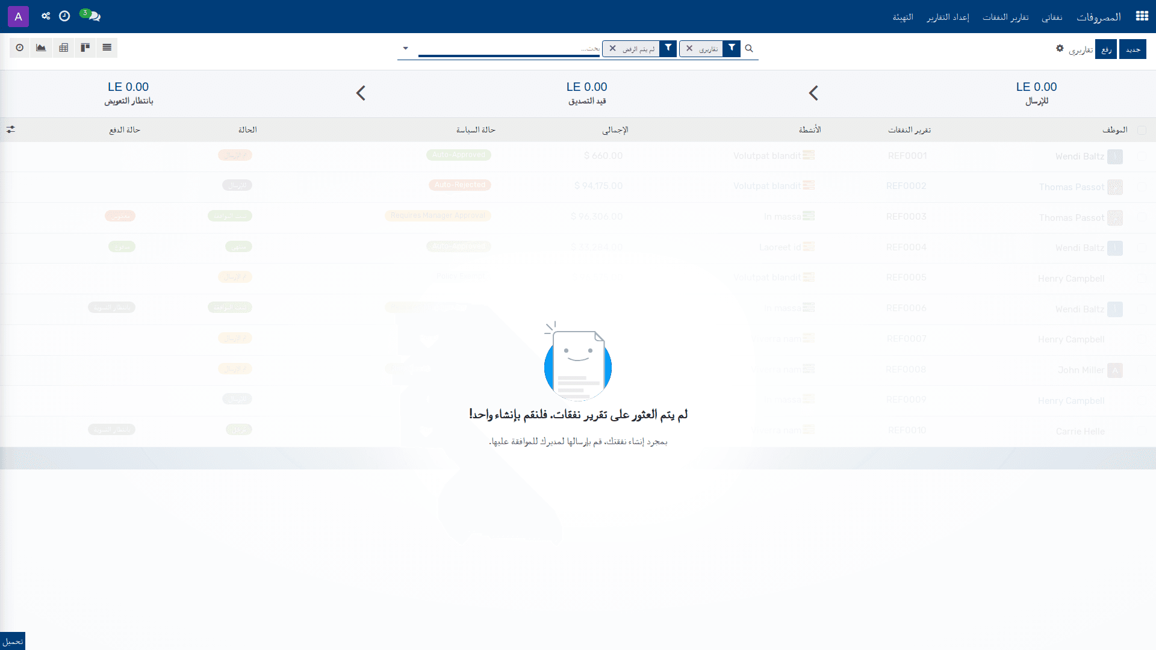Click the تحميل button at bottom corner
The image size is (1156, 650).
(13, 641)
